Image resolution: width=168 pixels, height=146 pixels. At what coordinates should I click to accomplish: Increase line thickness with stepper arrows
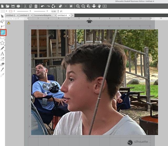click(x=58, y=11)
